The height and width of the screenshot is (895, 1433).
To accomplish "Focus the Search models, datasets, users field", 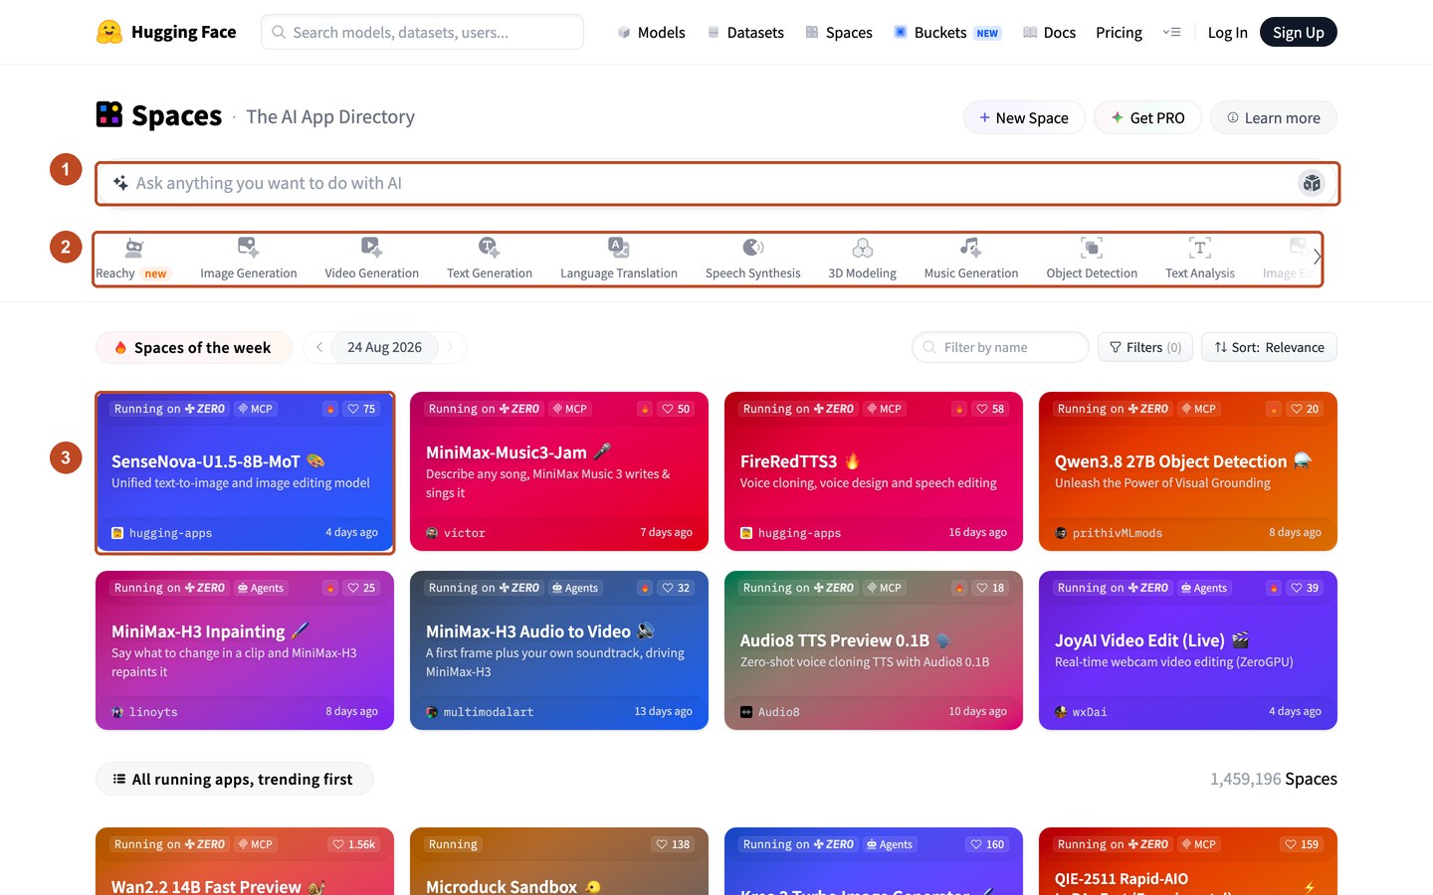I will point(422,32).
